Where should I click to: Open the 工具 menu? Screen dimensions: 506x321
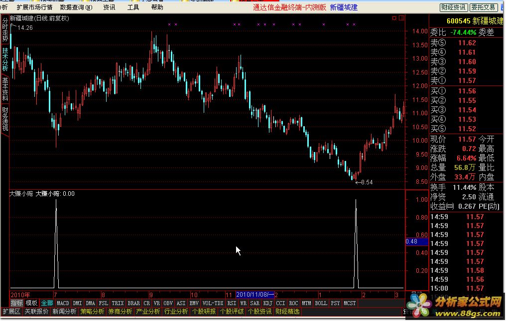pyautogui.click(x=133, y=7)
